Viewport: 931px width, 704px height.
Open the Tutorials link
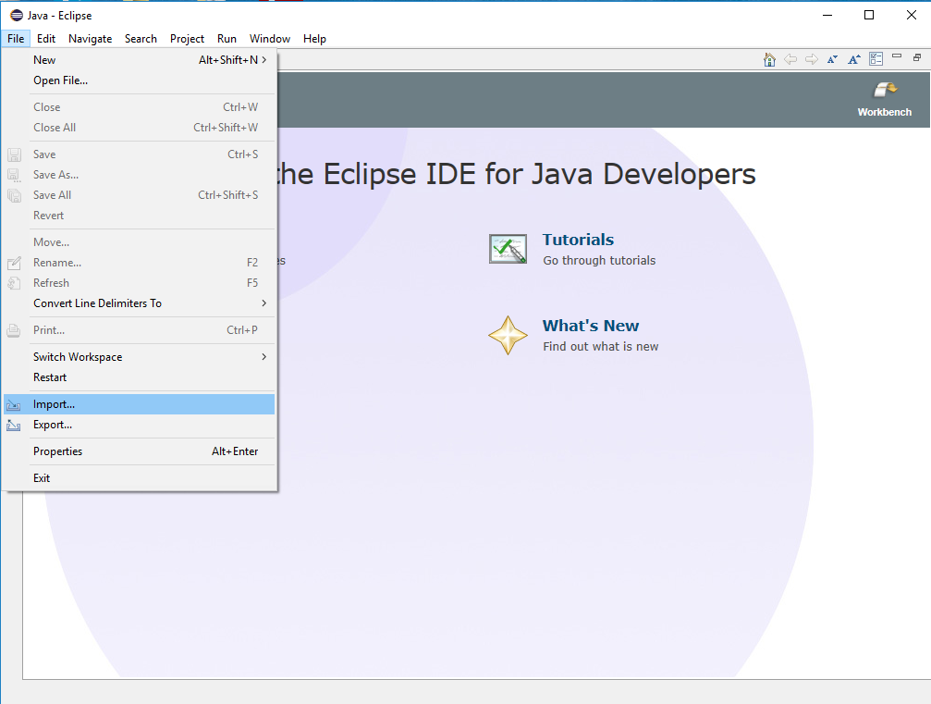click(578, 240)
